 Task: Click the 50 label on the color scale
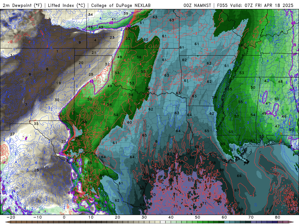pyautogui.click(x=198, y=217)
